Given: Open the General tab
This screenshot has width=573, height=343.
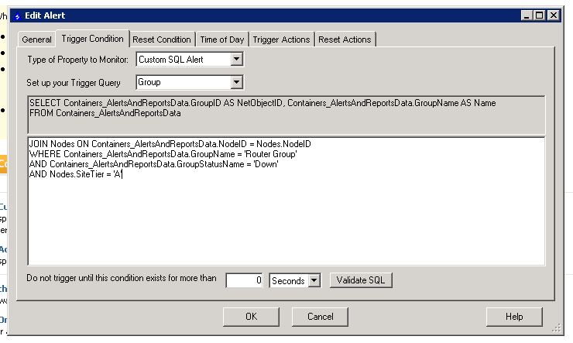Looking at the screenshot, I should 36,39.
